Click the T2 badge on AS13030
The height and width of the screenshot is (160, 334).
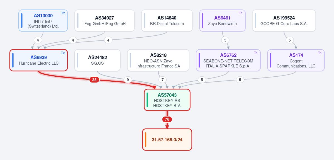point(63,13)
